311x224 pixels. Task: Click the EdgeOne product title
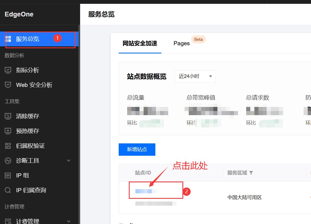point(19,14)
